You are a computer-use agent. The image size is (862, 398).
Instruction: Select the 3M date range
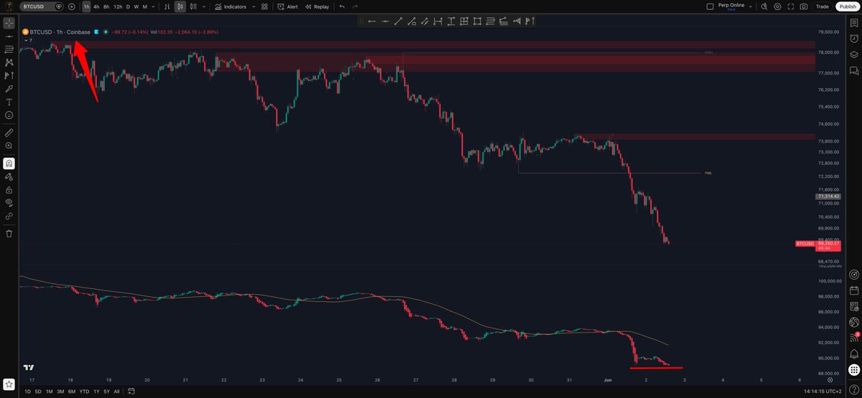(x=60, y=392)
